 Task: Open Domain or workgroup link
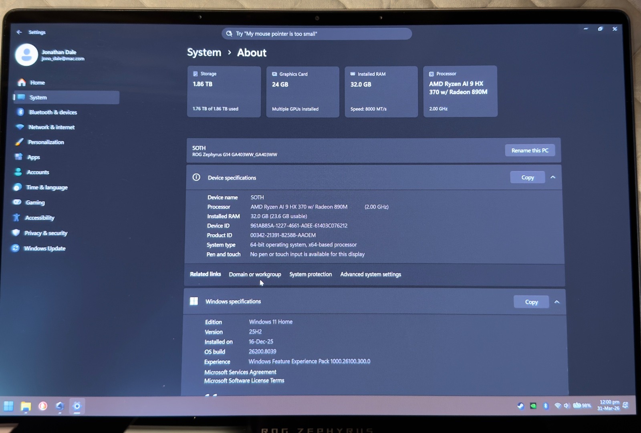[x=255, y=274]
